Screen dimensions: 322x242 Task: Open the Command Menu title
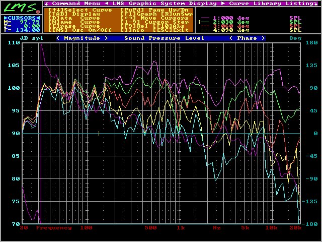tap(73, 3)
